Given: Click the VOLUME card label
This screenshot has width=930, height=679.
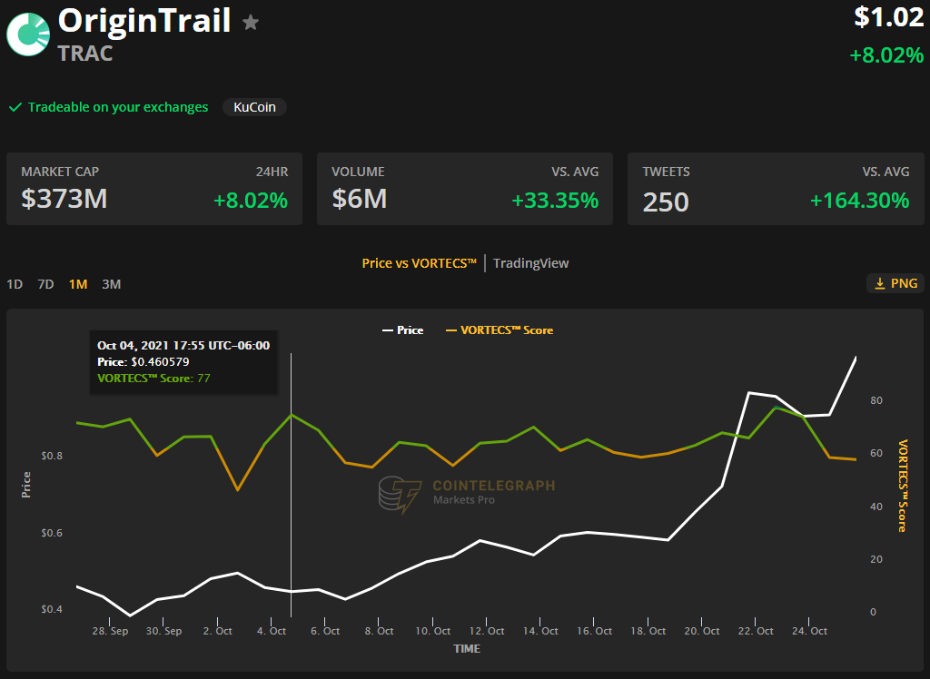Looking at the screenshot, I should pyautogui.click(x=358, y=172).
